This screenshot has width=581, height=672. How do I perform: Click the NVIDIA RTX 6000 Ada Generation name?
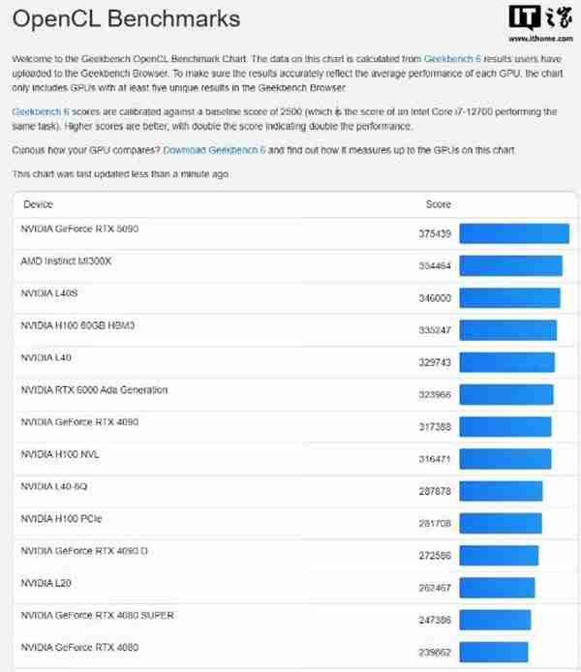point(94,390)
